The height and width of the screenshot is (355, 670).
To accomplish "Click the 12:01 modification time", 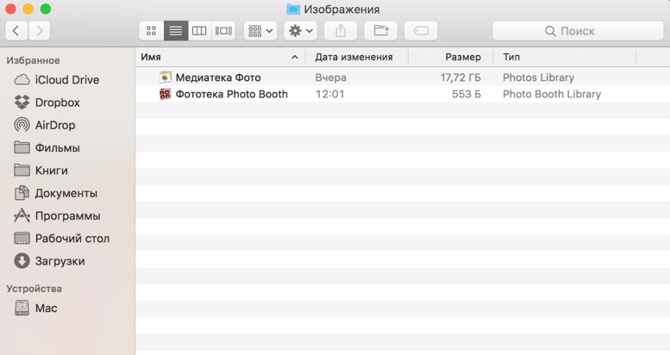I will (x=330, y=94).
